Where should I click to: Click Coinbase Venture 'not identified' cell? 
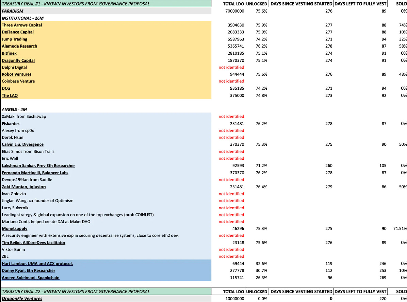click(x=231, y=81)
